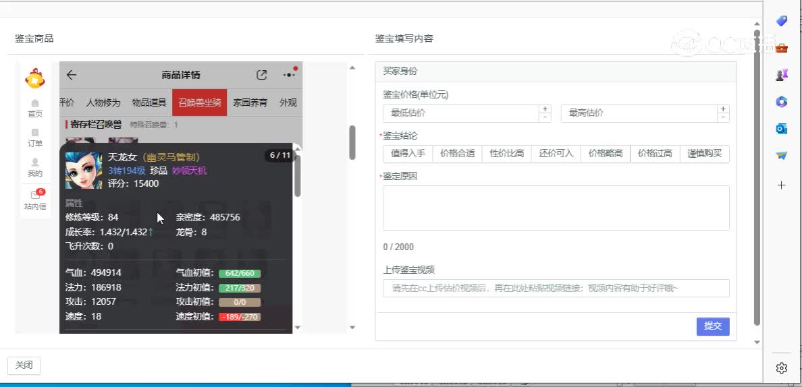Switch to the 家园养育 tab

click(x=250, y=102)
